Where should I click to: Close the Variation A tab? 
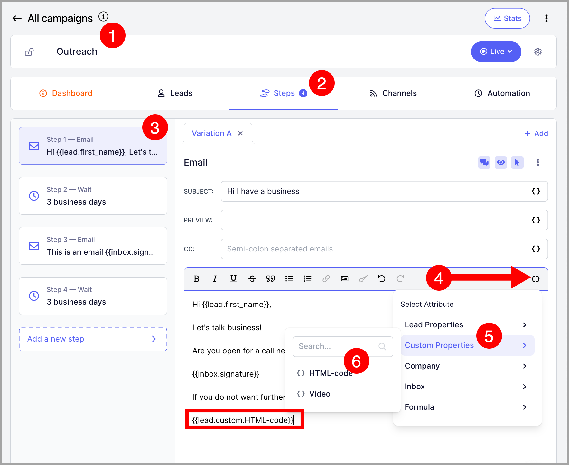240,133
